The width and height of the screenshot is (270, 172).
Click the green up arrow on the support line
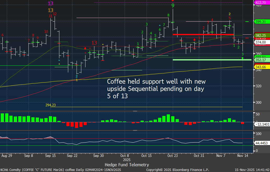click(243, 58)
